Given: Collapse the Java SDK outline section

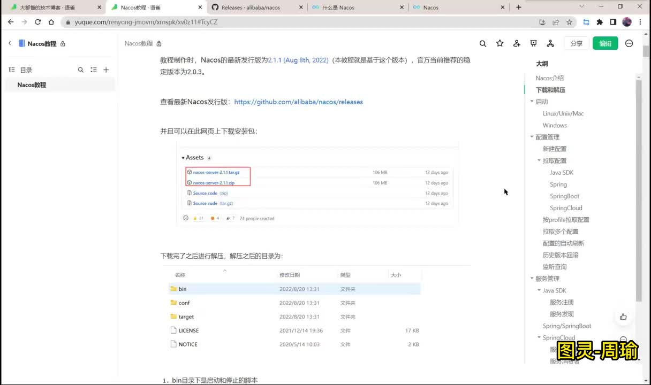Looking at the screenshot, I should pyautogui.click(x=539, y=290).
